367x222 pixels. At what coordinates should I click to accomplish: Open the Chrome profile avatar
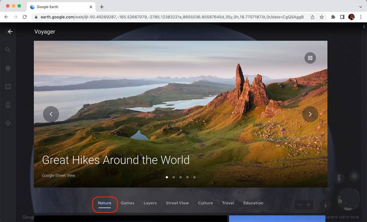point(351,17)
